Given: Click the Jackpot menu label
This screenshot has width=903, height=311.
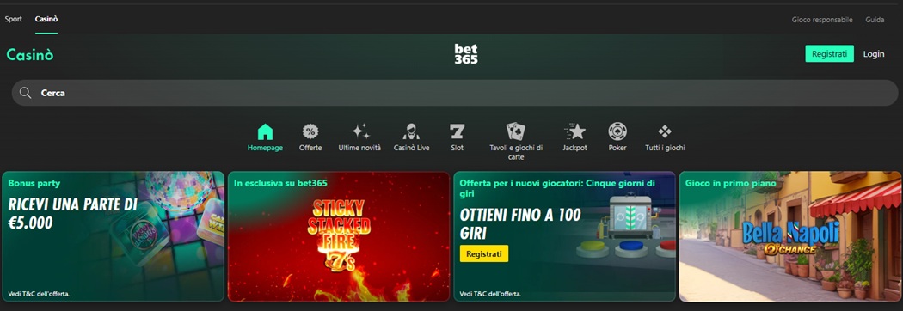Looking at the screenshot, I should pyautogui.click(x=574, y=148).
